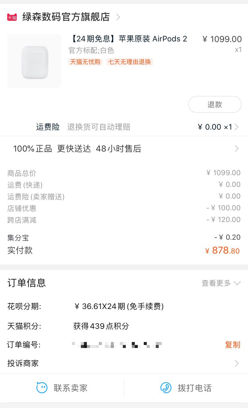248x408 pixels.
Task: Click the 查看更多 down arrow icon
Action: [x=237, y=283]
